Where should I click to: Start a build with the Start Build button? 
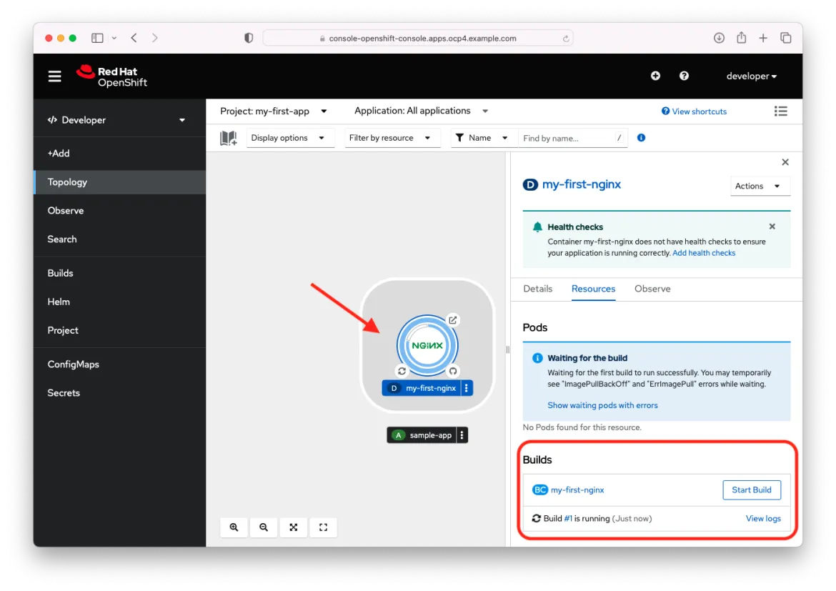(x=752, y=490)
